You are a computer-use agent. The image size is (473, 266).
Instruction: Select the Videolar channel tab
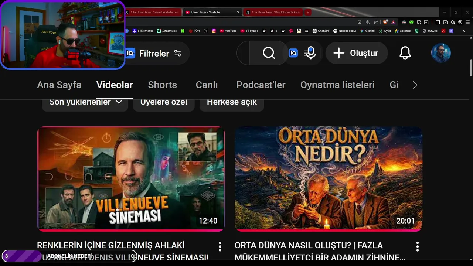coord(115,85)
